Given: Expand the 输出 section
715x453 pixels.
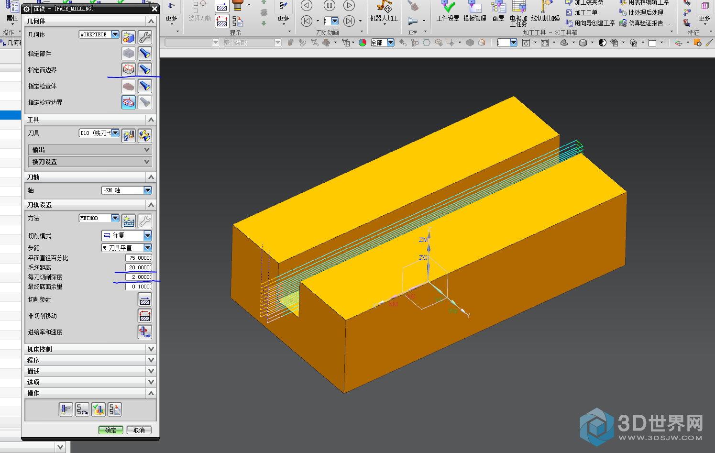Looking at the screenshot, I should [90, 150].
